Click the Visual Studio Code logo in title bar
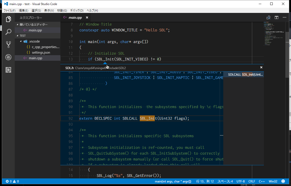Screen dimensions: 291x186 (6, 4)
